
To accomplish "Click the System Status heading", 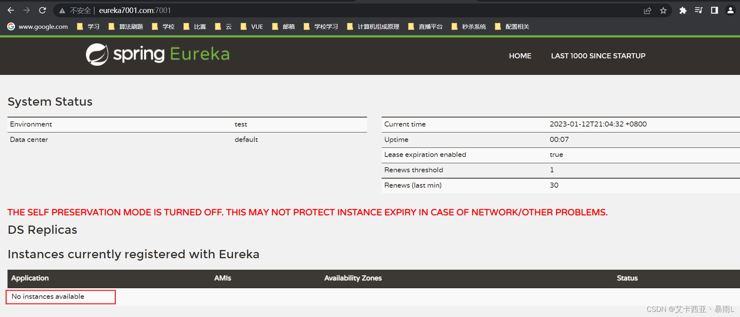I will [50, 102].
